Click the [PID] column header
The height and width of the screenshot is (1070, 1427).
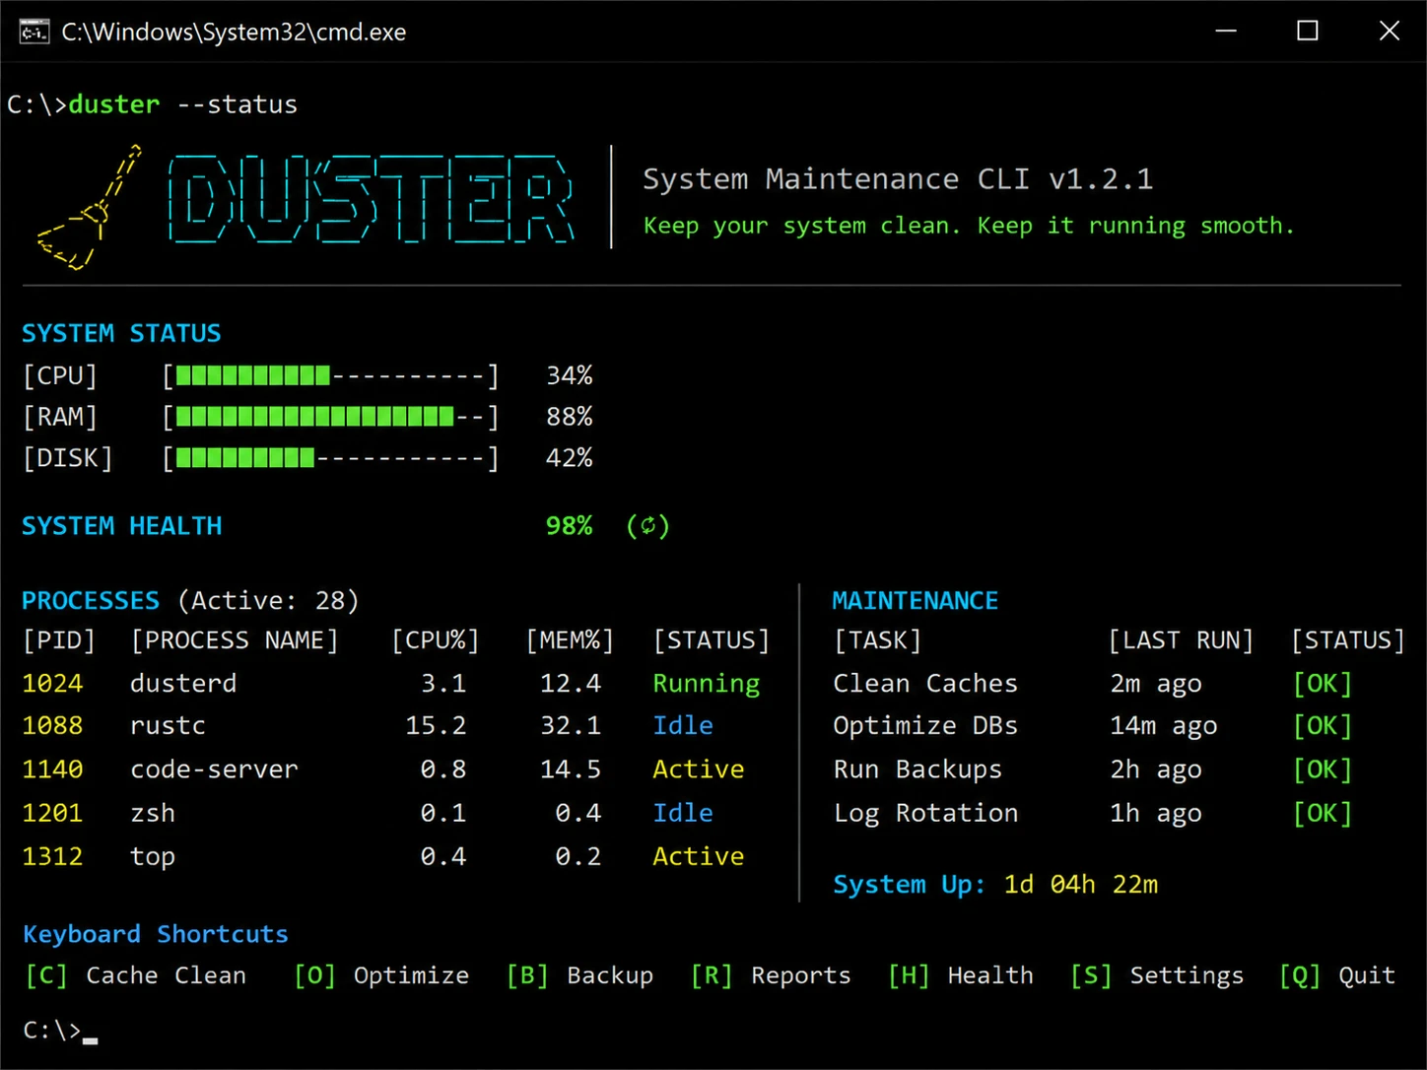coord(59,640)
